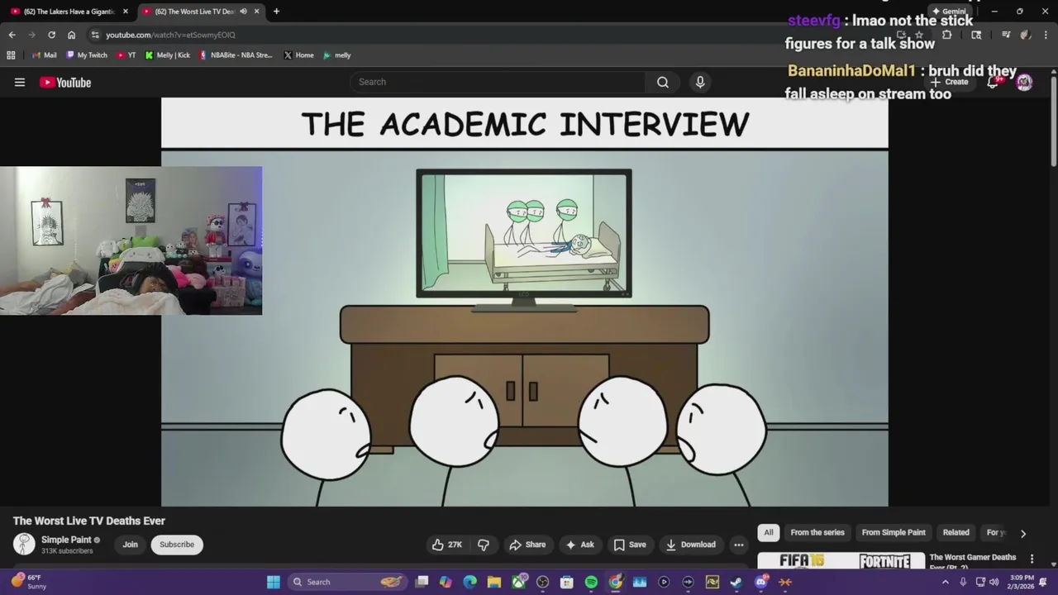Open the Chrome profile avatar
1058x595 pixels.
[1025, 35]
